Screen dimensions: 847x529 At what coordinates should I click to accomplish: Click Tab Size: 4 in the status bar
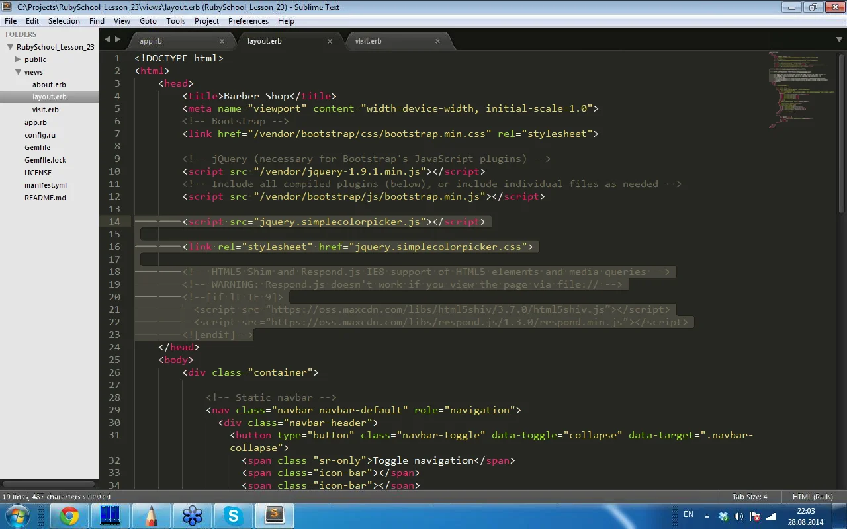coord(749,497)
